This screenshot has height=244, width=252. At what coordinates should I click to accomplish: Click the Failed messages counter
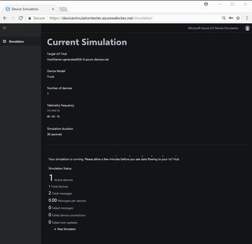pyautogui.click(x=61, y=208)
